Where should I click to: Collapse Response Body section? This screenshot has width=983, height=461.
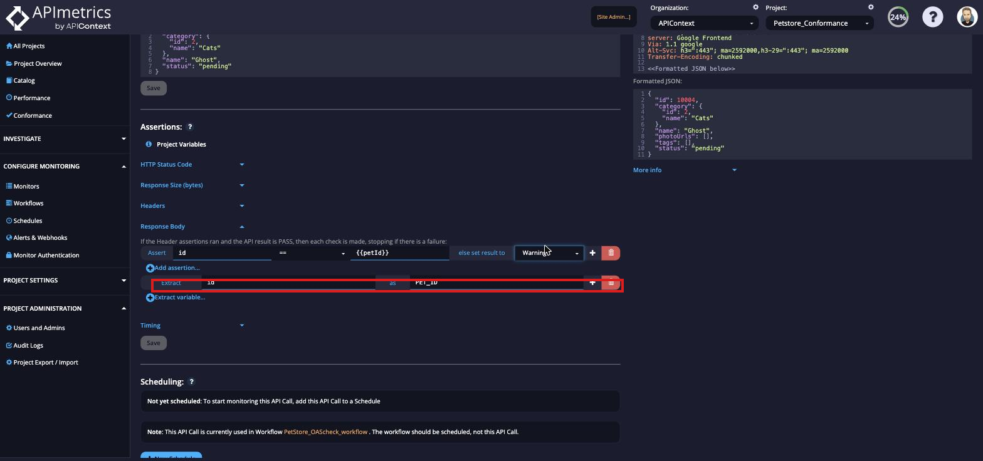tap(192, 227)
